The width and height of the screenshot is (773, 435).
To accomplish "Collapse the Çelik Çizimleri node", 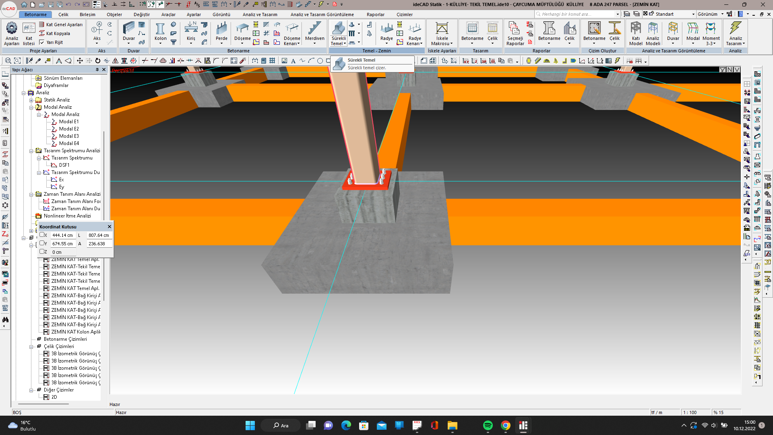I will click(x=31, y=346).
